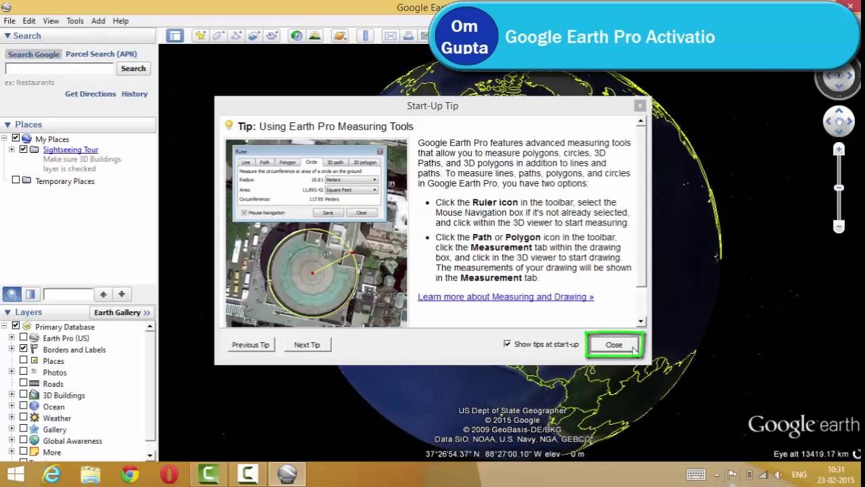Open File Explorer from the taskbar
The width and height of the screenshot is (865, 487).
click(91, 475)
